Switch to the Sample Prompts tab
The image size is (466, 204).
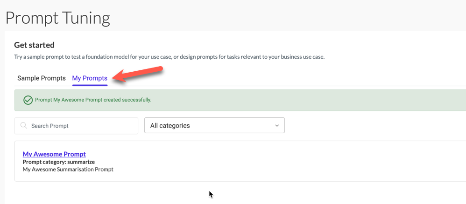tap(41, 78)
